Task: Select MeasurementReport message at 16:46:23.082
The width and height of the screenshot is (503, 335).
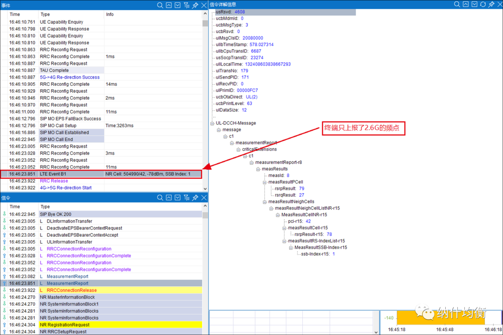Action: pos(101,276)
